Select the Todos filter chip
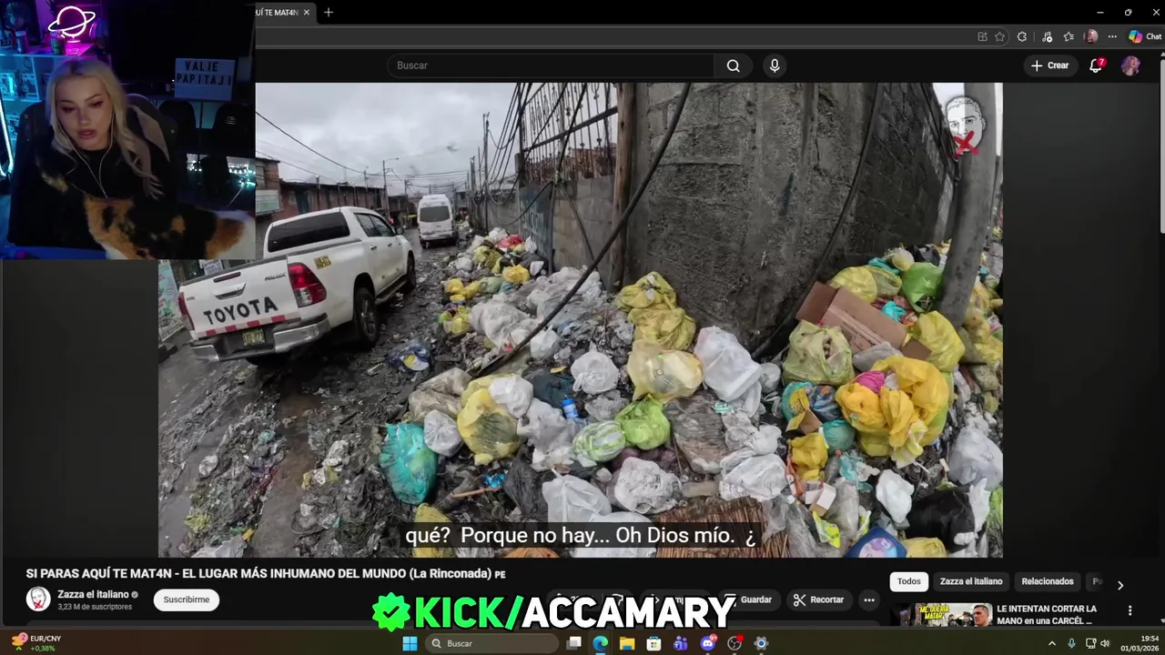This screenshot has height=655, width=1165. (908, 581)
